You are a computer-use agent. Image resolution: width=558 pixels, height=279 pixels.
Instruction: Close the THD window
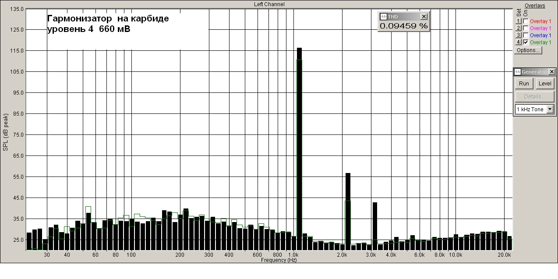[x=424, y=16]
